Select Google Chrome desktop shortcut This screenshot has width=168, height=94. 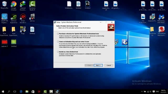point(14,6)
